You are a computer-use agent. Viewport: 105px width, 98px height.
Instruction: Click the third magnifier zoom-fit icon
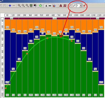pos(27,6)
